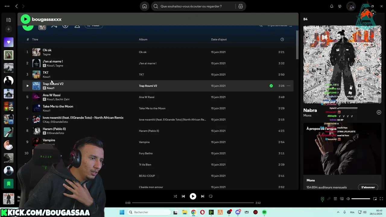The image size is (386, 217).
Task: Toggle the Now Playing view icon
Action: click(322, 199)
